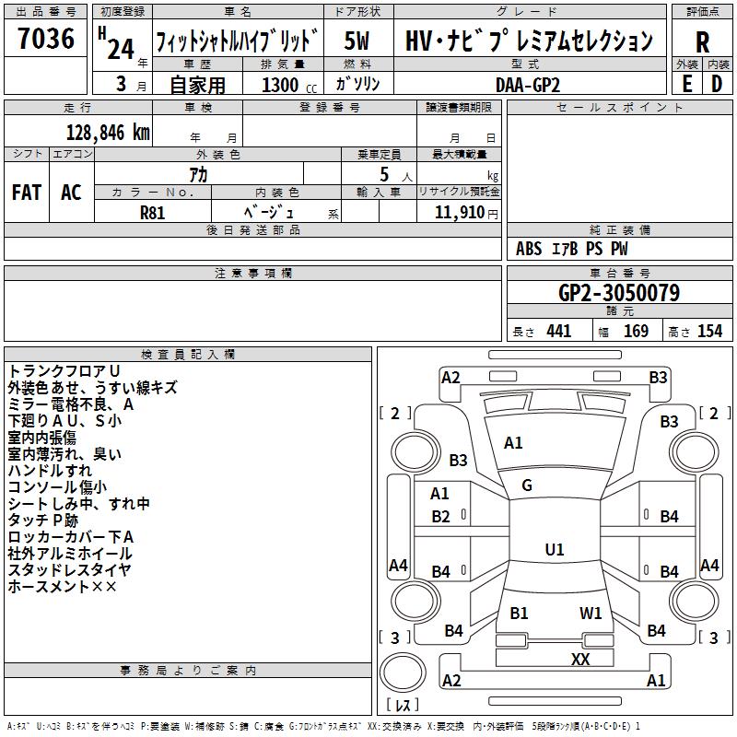The image size is (737, 737).
Task: Click shift type FAT
Action: click(27, 193)
